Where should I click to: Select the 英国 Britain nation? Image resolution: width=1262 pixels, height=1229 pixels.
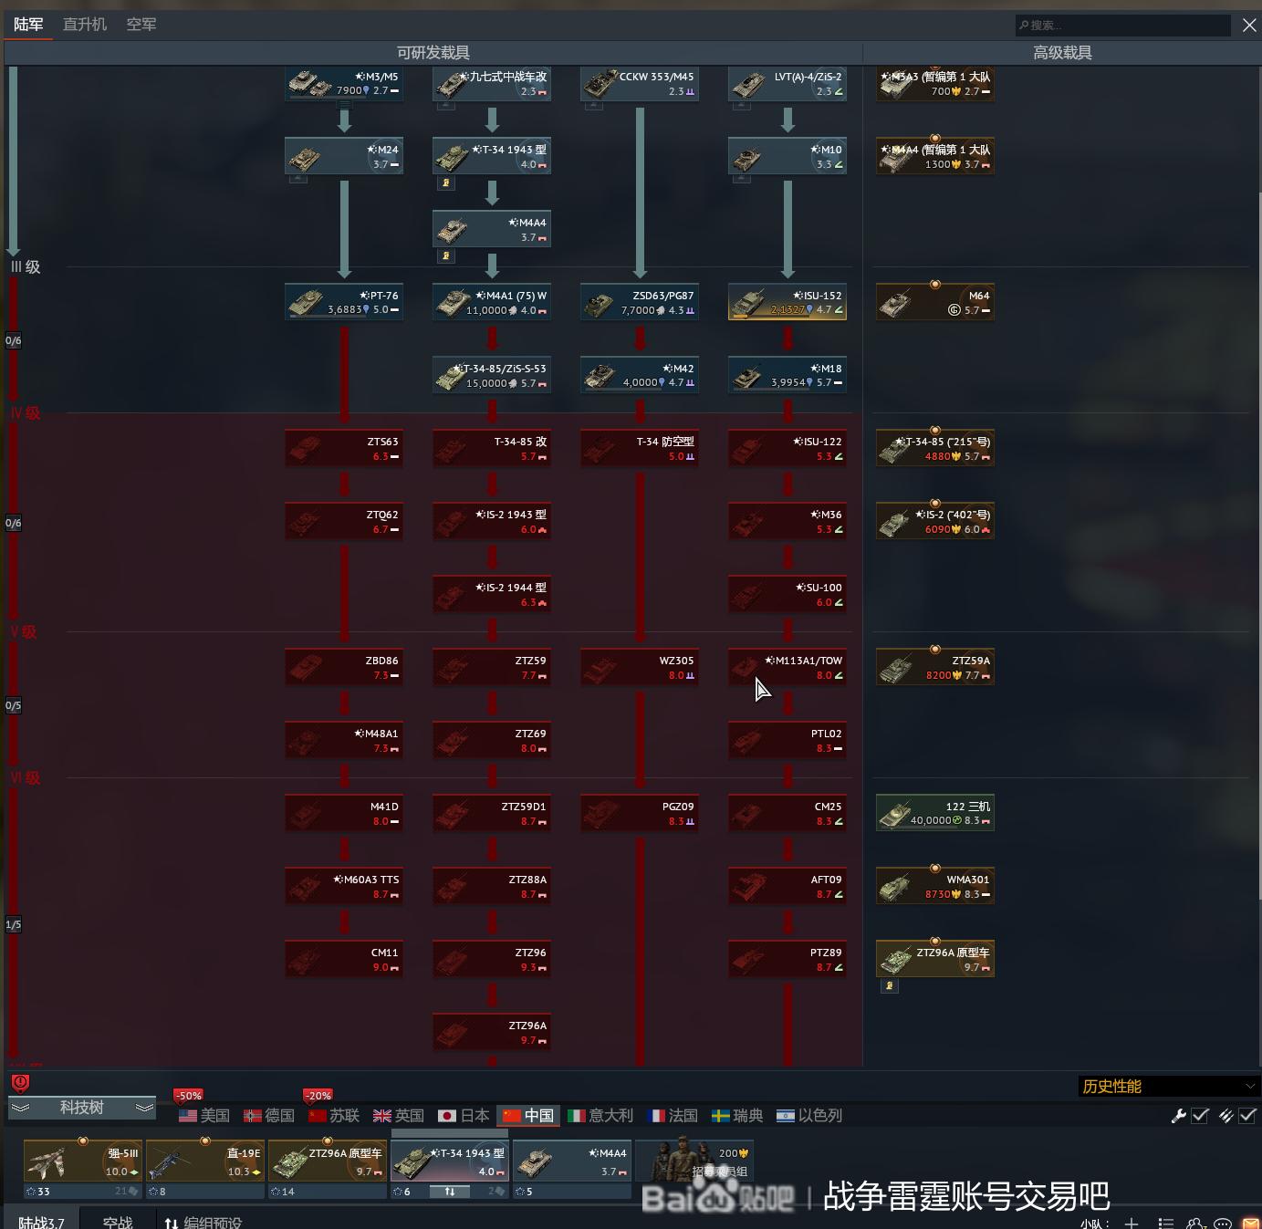(399, 1115)
